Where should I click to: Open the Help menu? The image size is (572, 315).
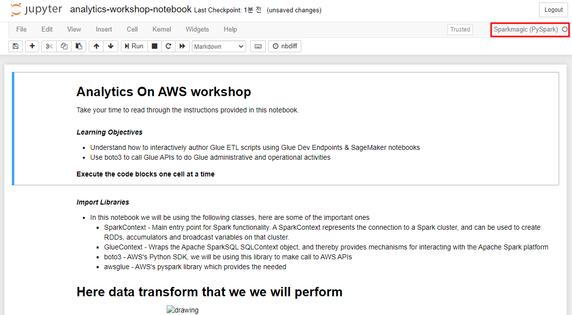pos(230,30)
